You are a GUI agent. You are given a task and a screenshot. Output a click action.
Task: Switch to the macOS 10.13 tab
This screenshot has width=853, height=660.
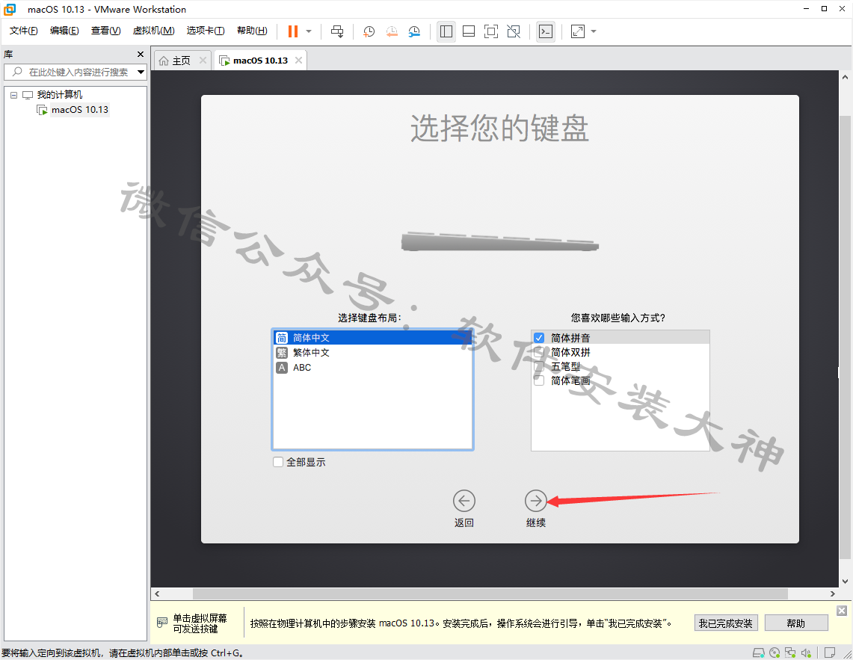[x=260, y=61]
